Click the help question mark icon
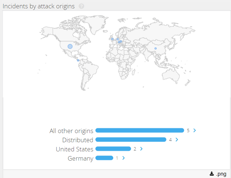The image size is (231, 178). pyautogui.click(x=81, y=6)
